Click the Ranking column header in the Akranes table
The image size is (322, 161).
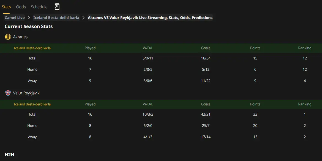click(x=305, y=48)
